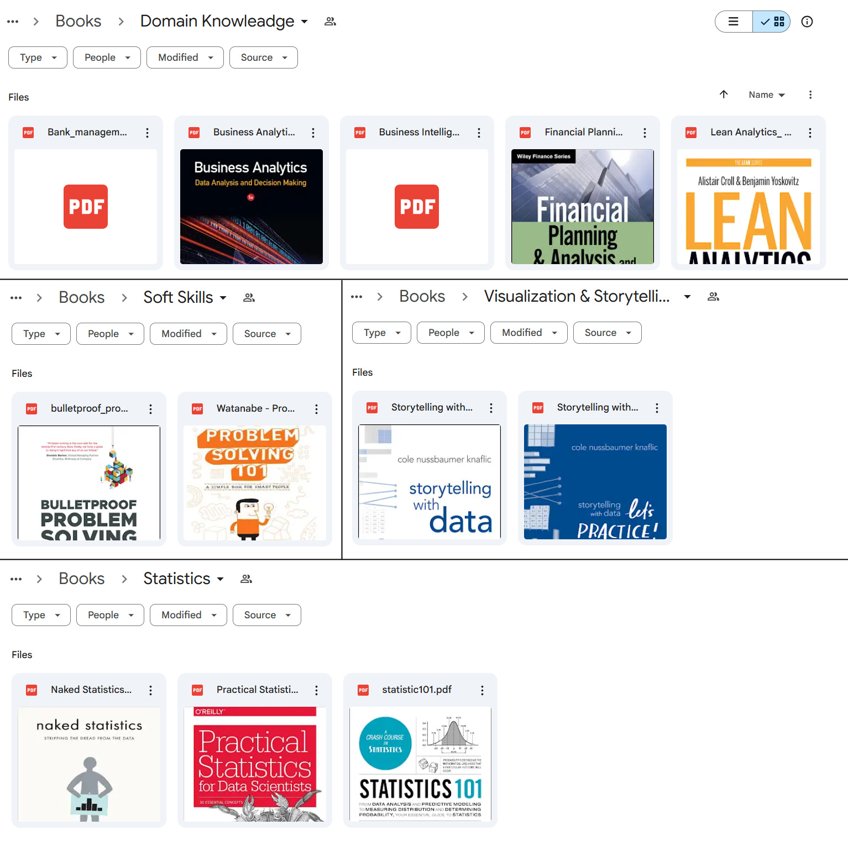Show hidden breadcrumb path in Soft Skills pane
The width and height of the screenshot is (848, 841).
pyautogui.click(x=16, y=298)
